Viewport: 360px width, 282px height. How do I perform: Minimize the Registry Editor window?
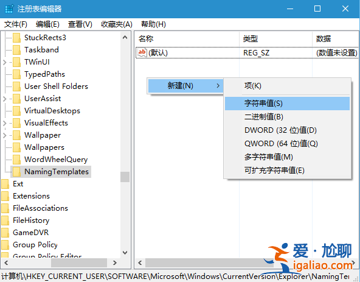coord(290,9)
